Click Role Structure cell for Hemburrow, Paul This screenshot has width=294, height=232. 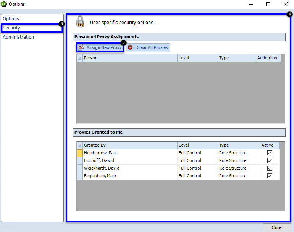pos(239,153)
